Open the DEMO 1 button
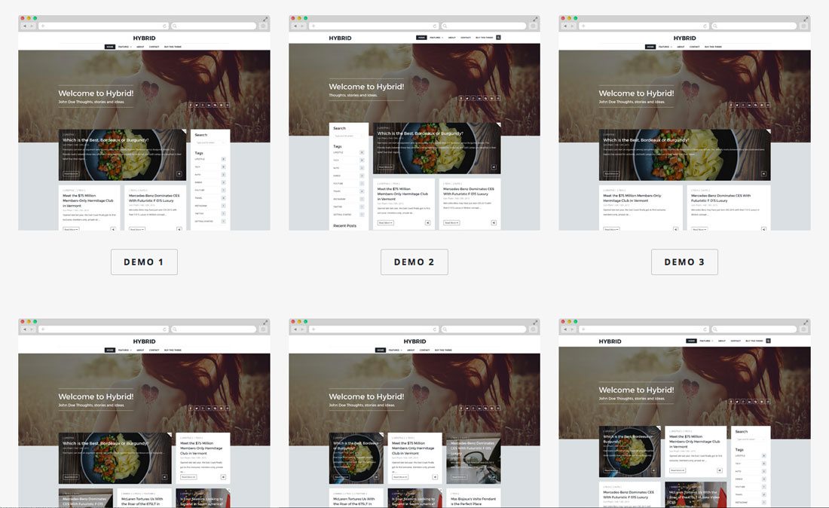The width and height of the screenshot is (829, 508). point(144,262)
